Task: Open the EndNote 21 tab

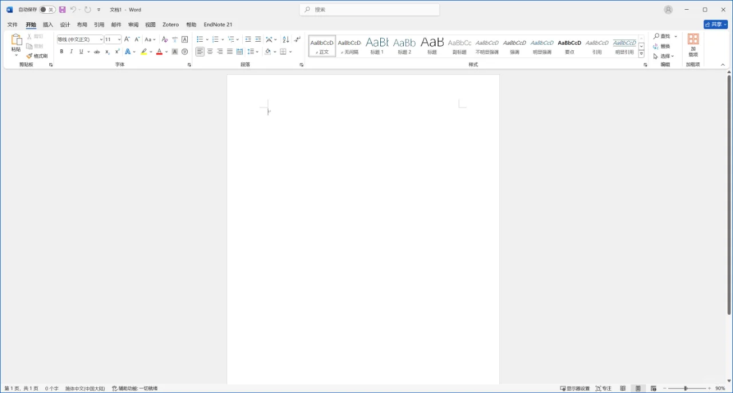Action: [218, 25]
